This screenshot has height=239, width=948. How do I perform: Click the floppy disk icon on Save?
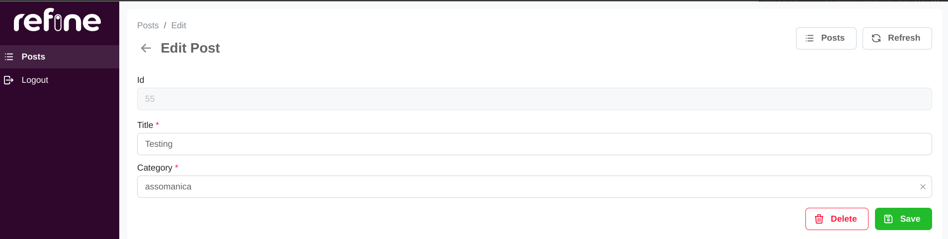[888, 219]
